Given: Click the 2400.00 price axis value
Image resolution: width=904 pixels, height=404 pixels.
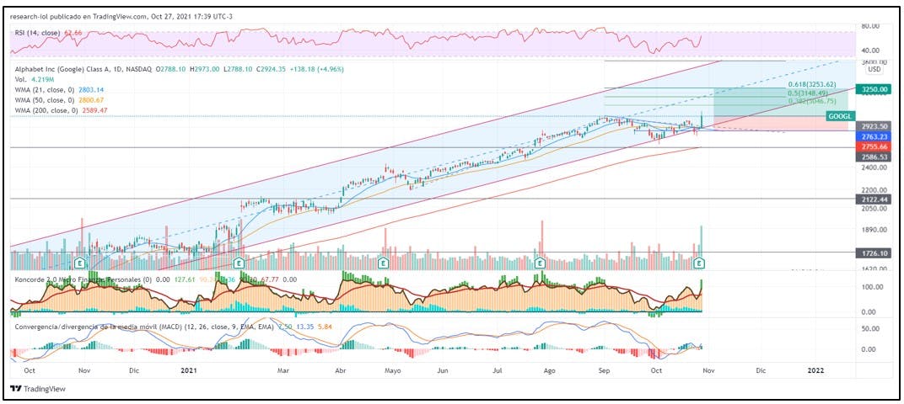Looking at the screenshot, I should pyautogui.click(x=874, y=167).
